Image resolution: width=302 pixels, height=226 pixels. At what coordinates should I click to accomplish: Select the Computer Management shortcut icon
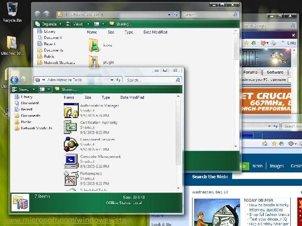coord(71,161)
